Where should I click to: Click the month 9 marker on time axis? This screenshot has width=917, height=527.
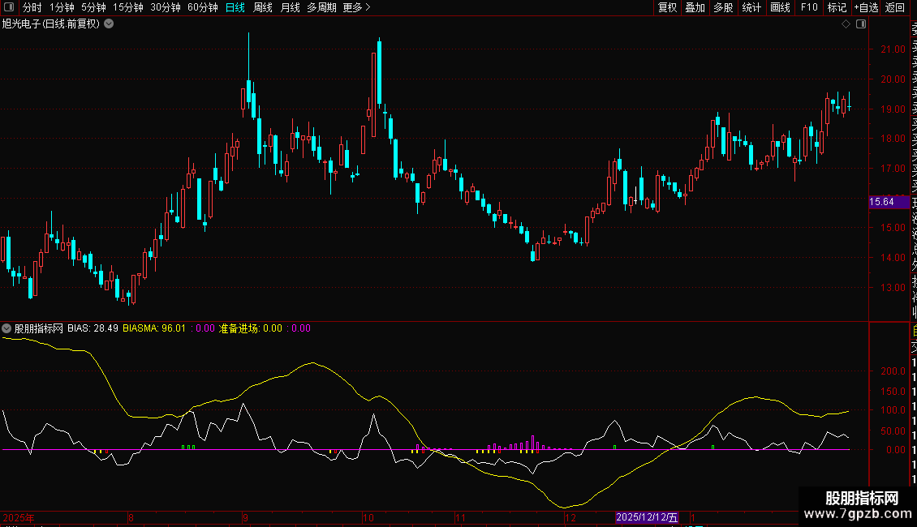coord(245,517)
